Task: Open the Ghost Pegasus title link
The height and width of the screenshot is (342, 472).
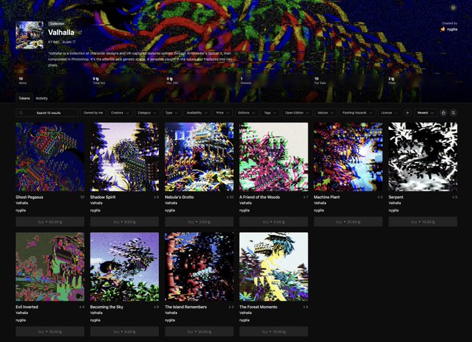Action: point(29,197)
